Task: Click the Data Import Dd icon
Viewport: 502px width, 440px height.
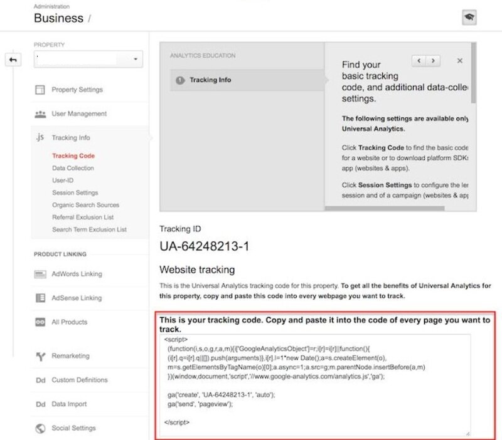Action: pyautogui.click(x=41, y=404)
